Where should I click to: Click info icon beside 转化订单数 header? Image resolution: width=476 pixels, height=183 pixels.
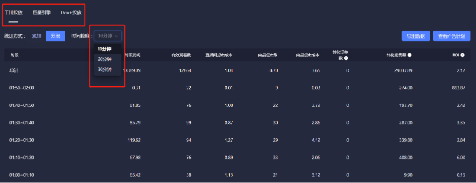(346, 58)
